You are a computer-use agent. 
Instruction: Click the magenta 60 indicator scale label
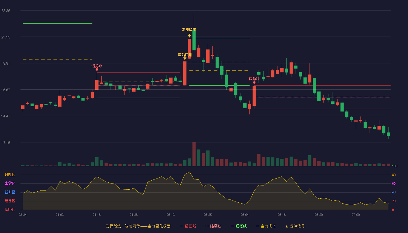click(394, 184)
